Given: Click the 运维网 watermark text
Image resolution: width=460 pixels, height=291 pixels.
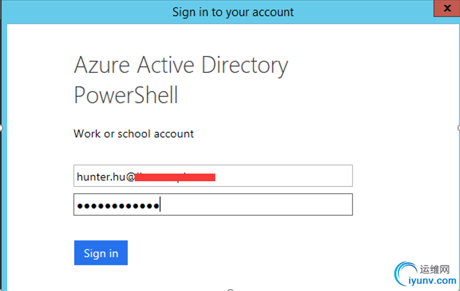Looking at the screenshot, I should pos(434,269).
